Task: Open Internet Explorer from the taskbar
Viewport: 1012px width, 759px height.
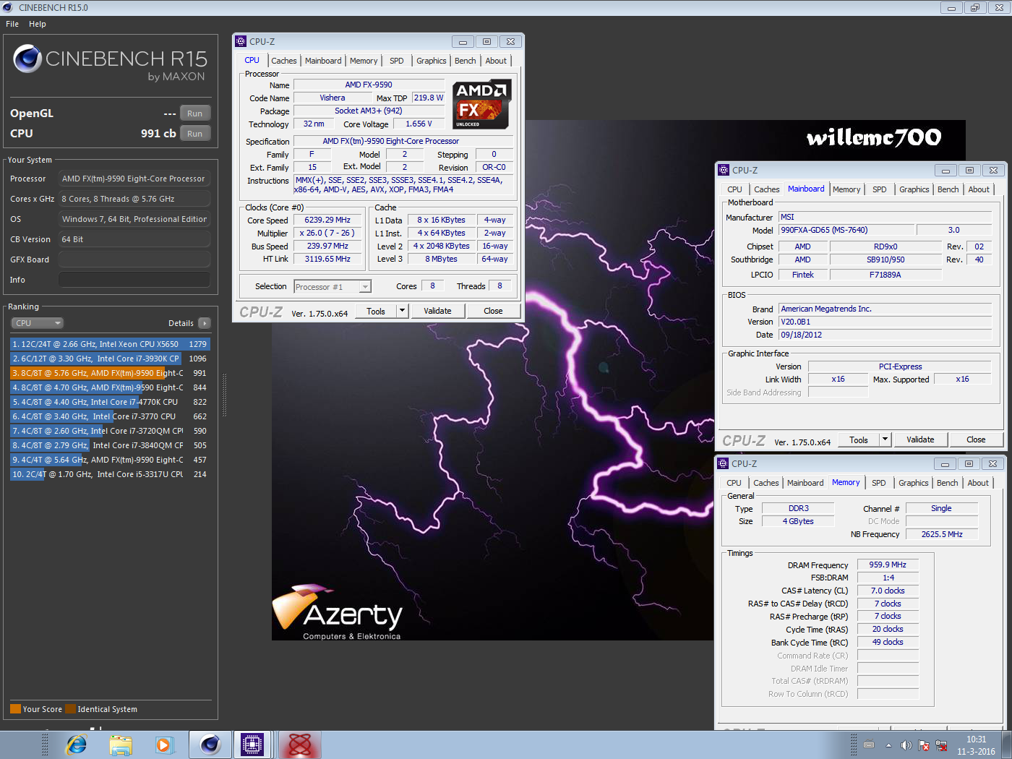Action: click(x=76, y=745)
